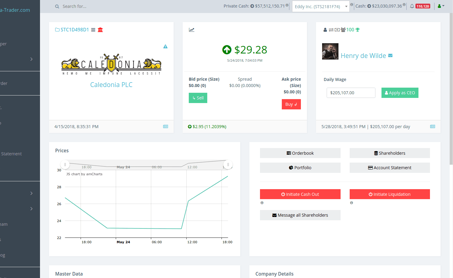Click the Daily Wage input field

(351, 93)
